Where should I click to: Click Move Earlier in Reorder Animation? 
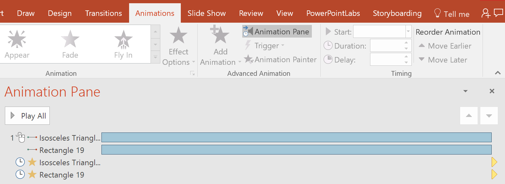pos(445,46)
